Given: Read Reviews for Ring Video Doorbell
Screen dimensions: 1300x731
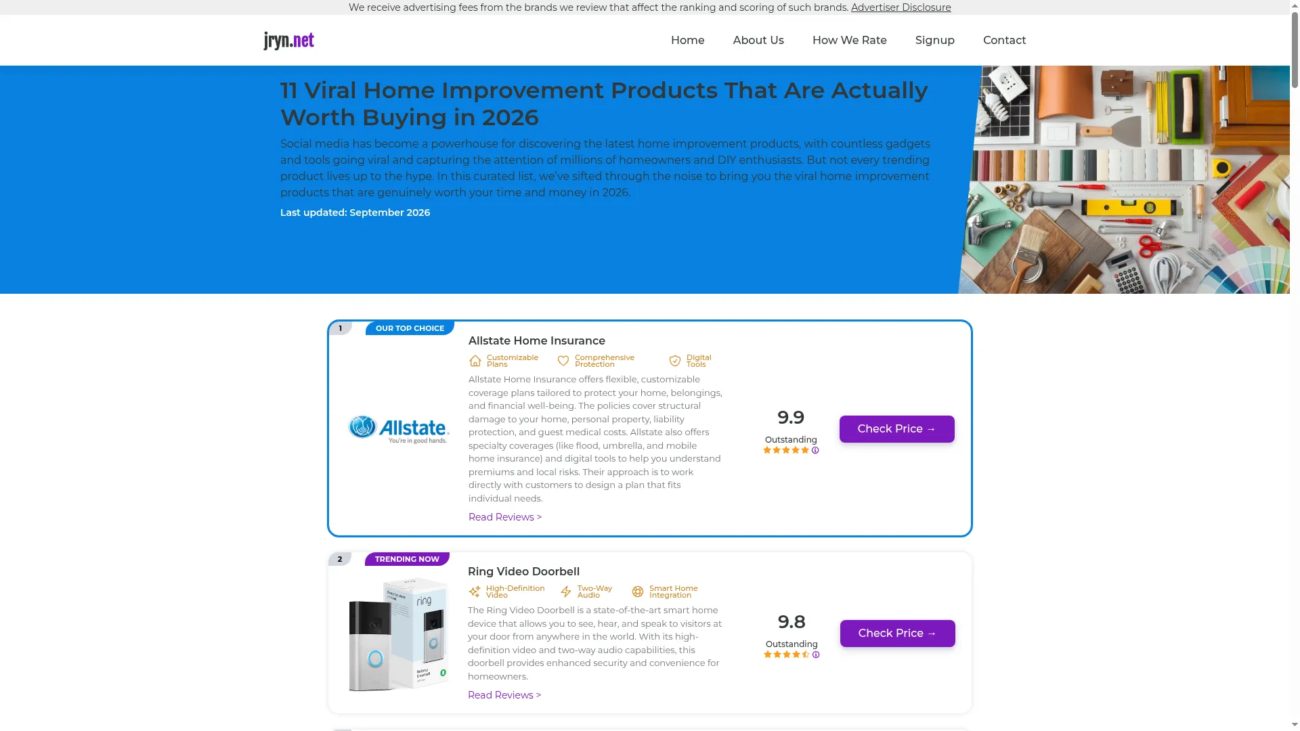Looking at the screenshot, I should [x=504, y=695].
